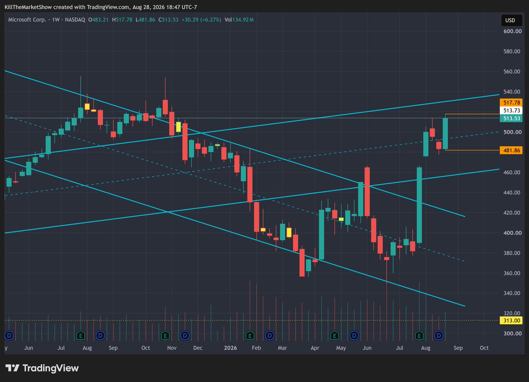Click the yellow 313.00 price label
The height and width of the screenshot is (382, 529).
511,320
